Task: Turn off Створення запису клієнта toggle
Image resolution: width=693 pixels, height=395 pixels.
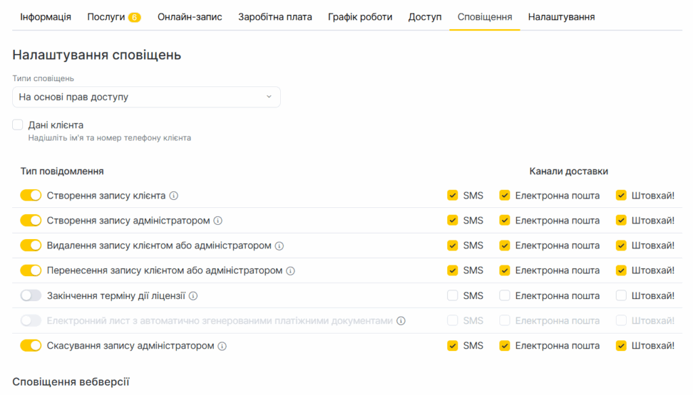Action: coord(30,196)
